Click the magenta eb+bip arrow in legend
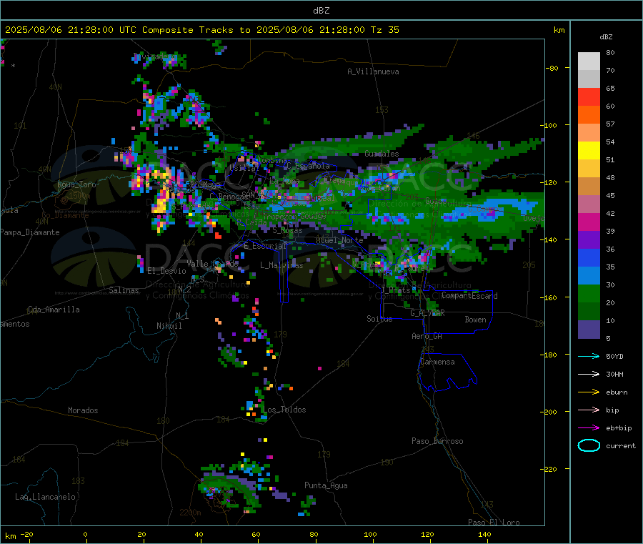This screenshot has width=643, height=544. coord(589,428)
